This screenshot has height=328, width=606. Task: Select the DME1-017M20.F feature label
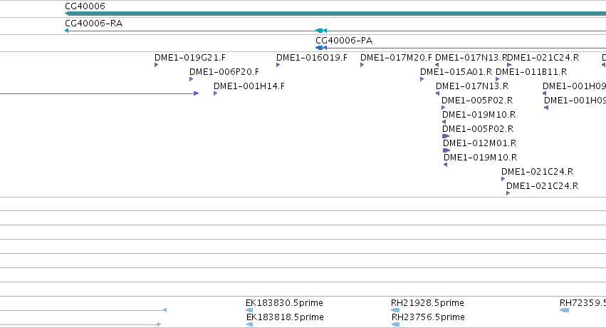tap(396, 58)
